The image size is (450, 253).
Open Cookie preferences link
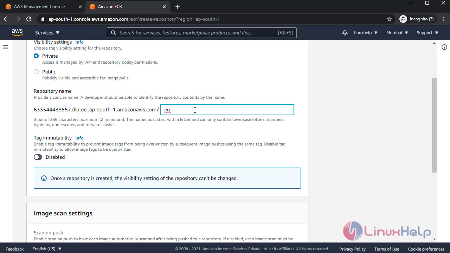tap(426, 249)
